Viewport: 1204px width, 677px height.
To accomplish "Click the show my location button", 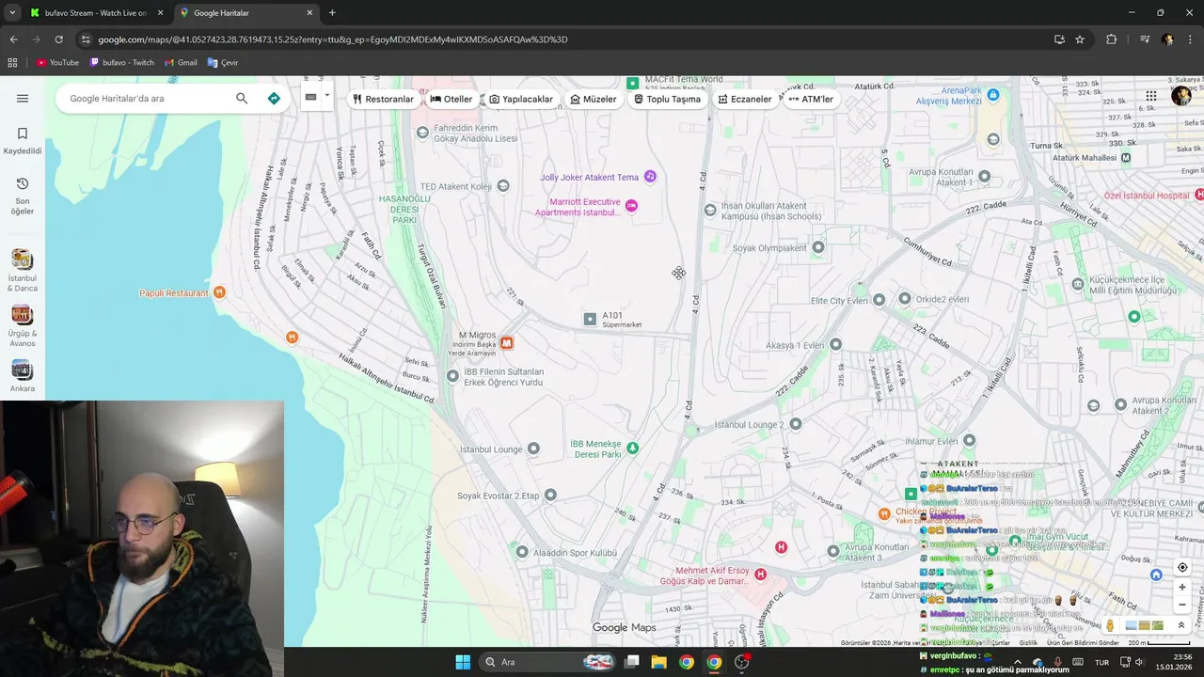I will (x=1182, y=567).
